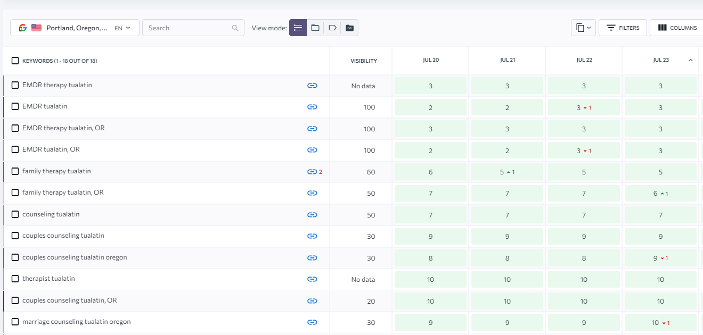This screenshot has height=335, width=703.
Task: Collapse sort arrow on Jul 23 column
Action: pos(691,60)
